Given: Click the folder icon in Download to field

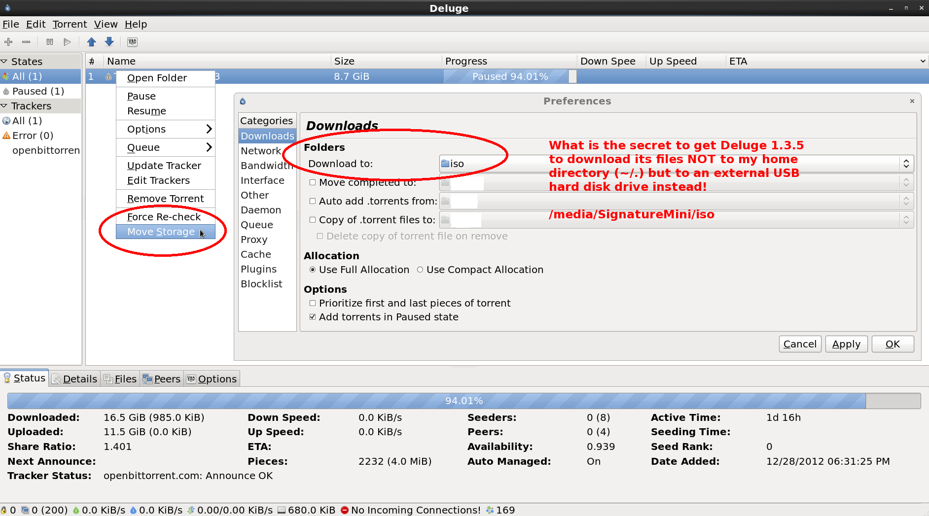Looking at the screenshot, I should (445, 164).
